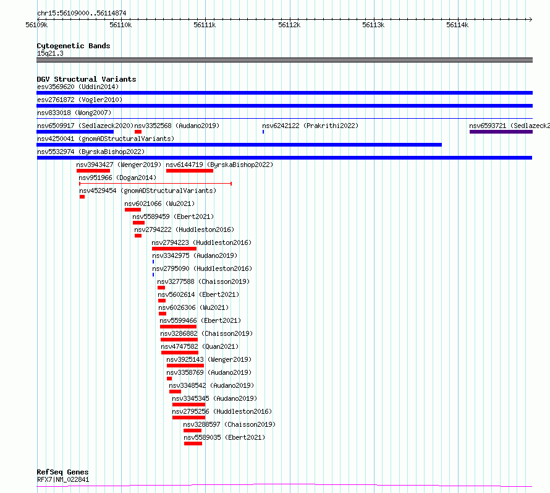
Task: Click the nsv5599466 (Ebert2021) label
Action: tap(200, 320)
